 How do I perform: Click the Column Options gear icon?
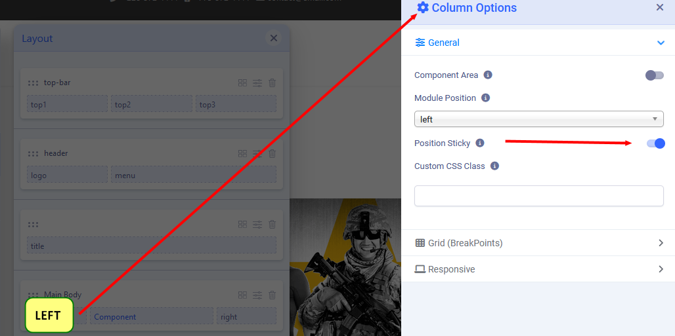pos(423,8)
